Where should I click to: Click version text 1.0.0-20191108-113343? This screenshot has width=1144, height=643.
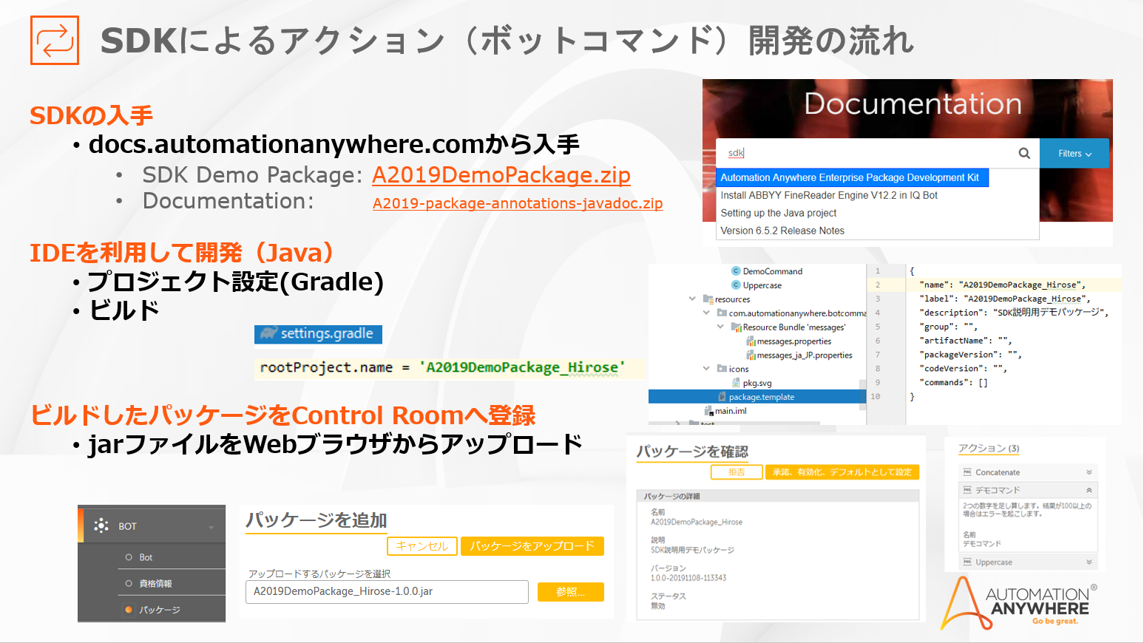point(688,578)
